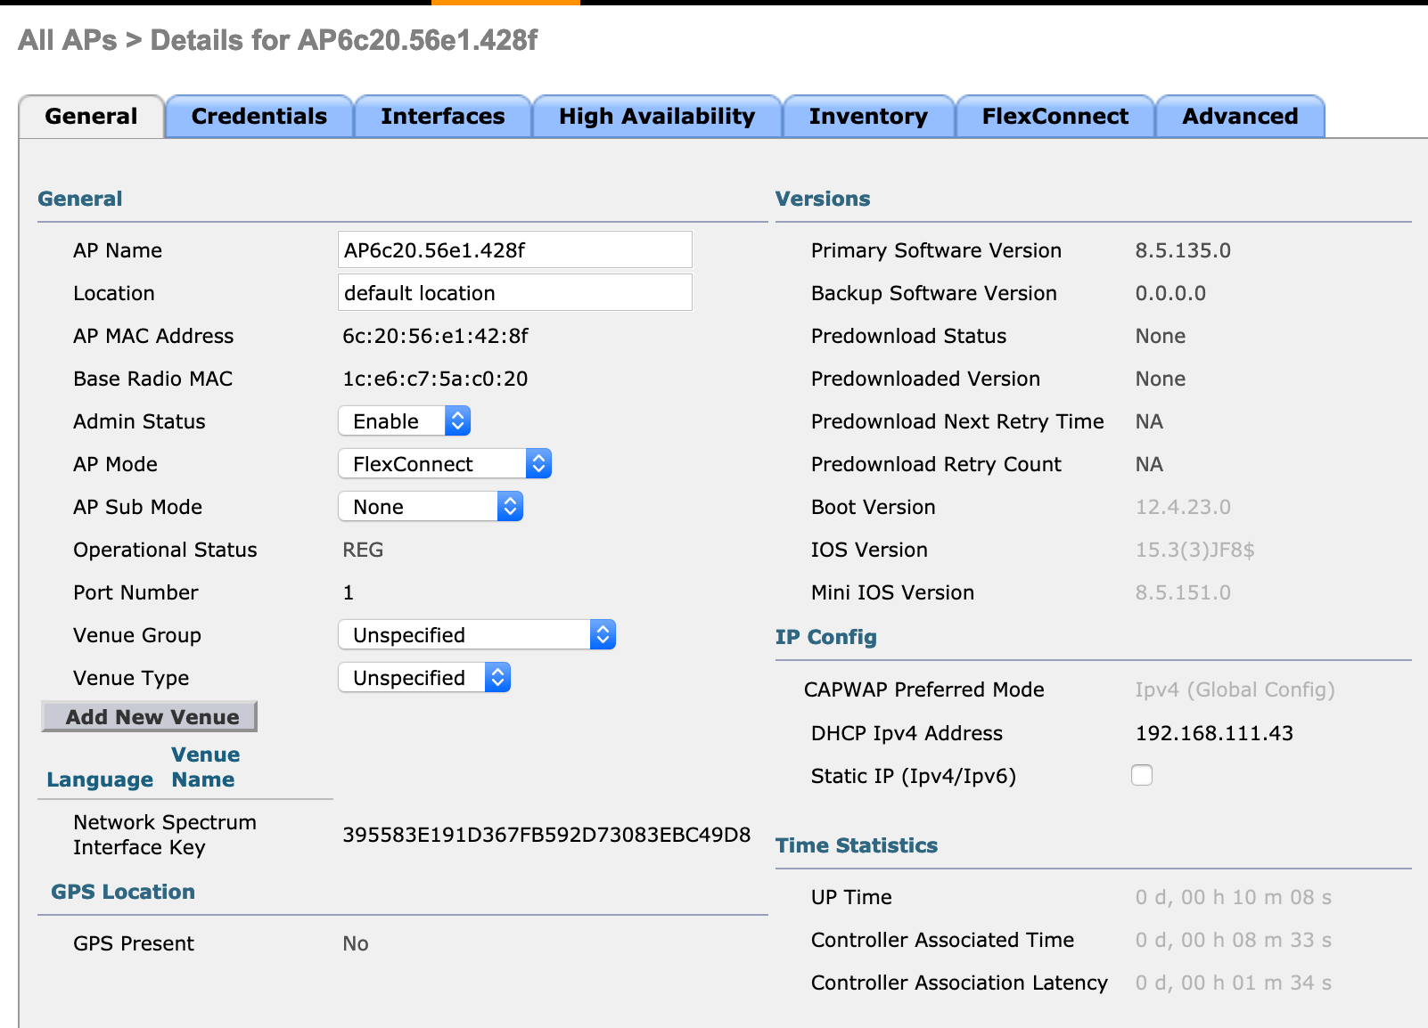Enable the Static IP checkbox

tap(1141, 775)
